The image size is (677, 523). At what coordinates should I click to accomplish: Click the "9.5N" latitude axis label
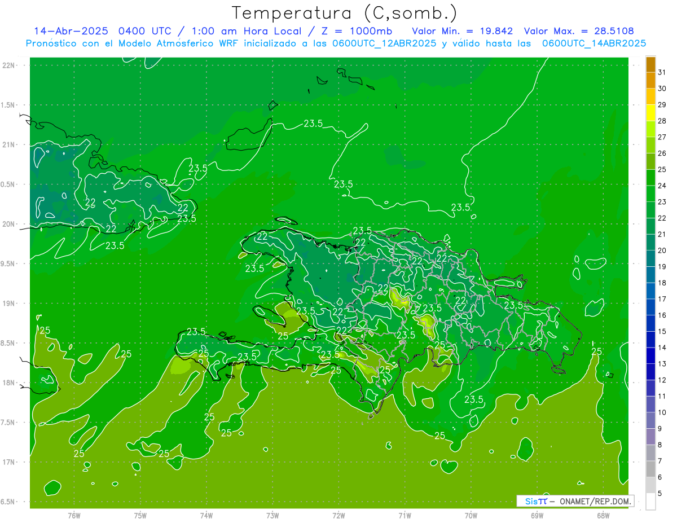[x=8, y=263]
